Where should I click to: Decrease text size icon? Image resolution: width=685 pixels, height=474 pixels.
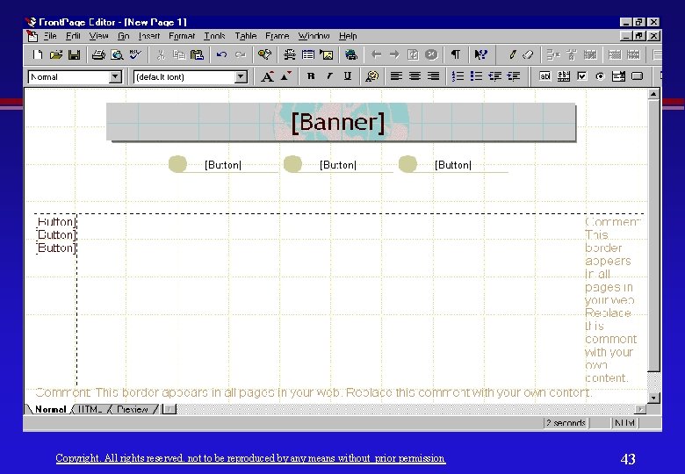pos(285,77)
